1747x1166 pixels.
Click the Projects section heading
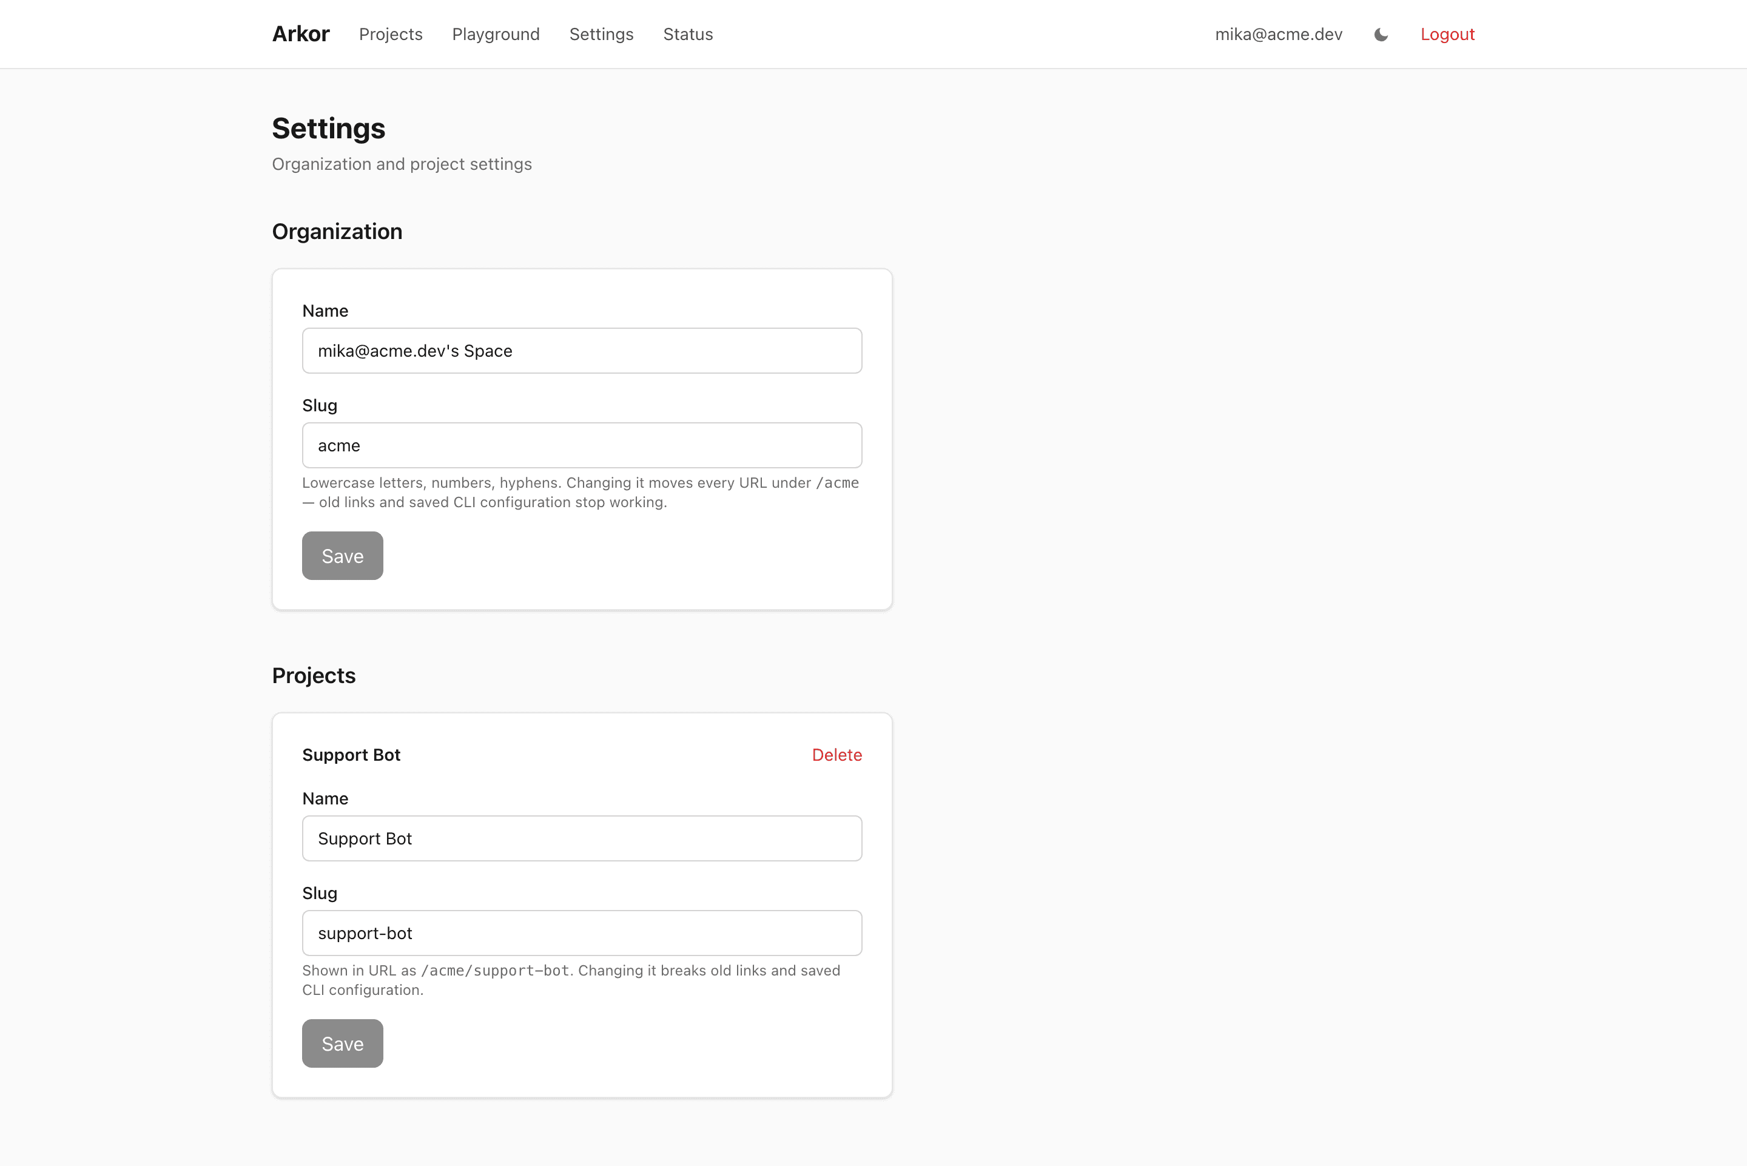314,675
